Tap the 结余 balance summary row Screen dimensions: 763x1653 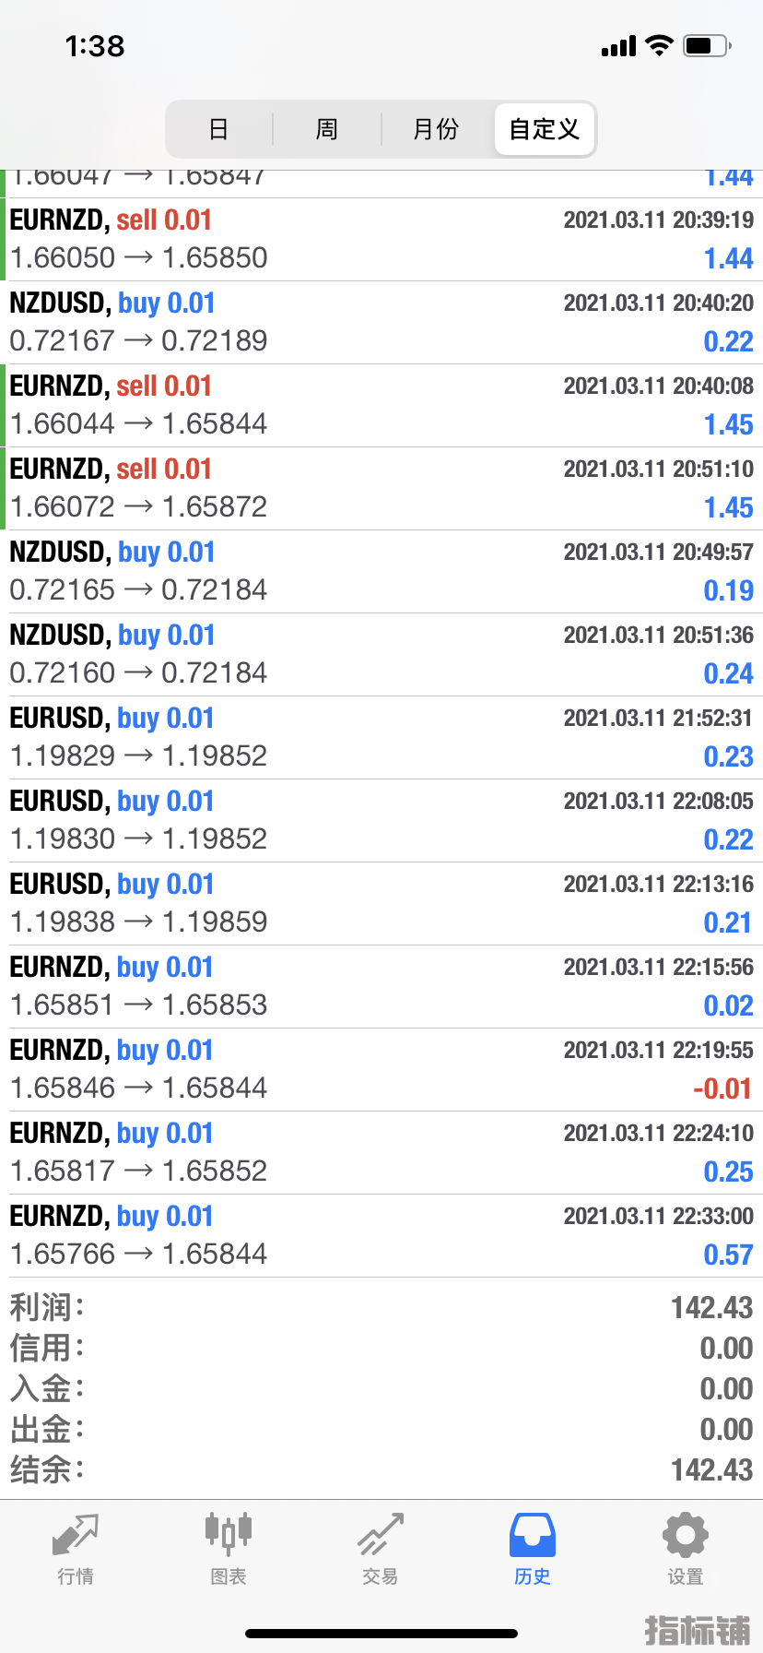tap(381, 1470)
